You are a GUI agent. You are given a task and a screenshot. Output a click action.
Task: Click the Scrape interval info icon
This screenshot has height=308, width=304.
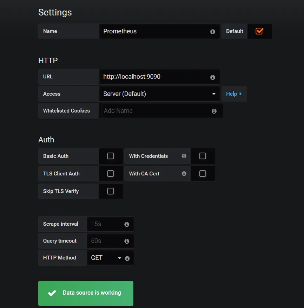click(127, 224)
